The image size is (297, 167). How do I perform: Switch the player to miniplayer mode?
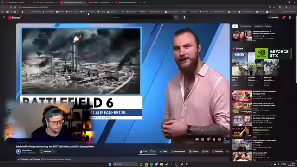214,139
